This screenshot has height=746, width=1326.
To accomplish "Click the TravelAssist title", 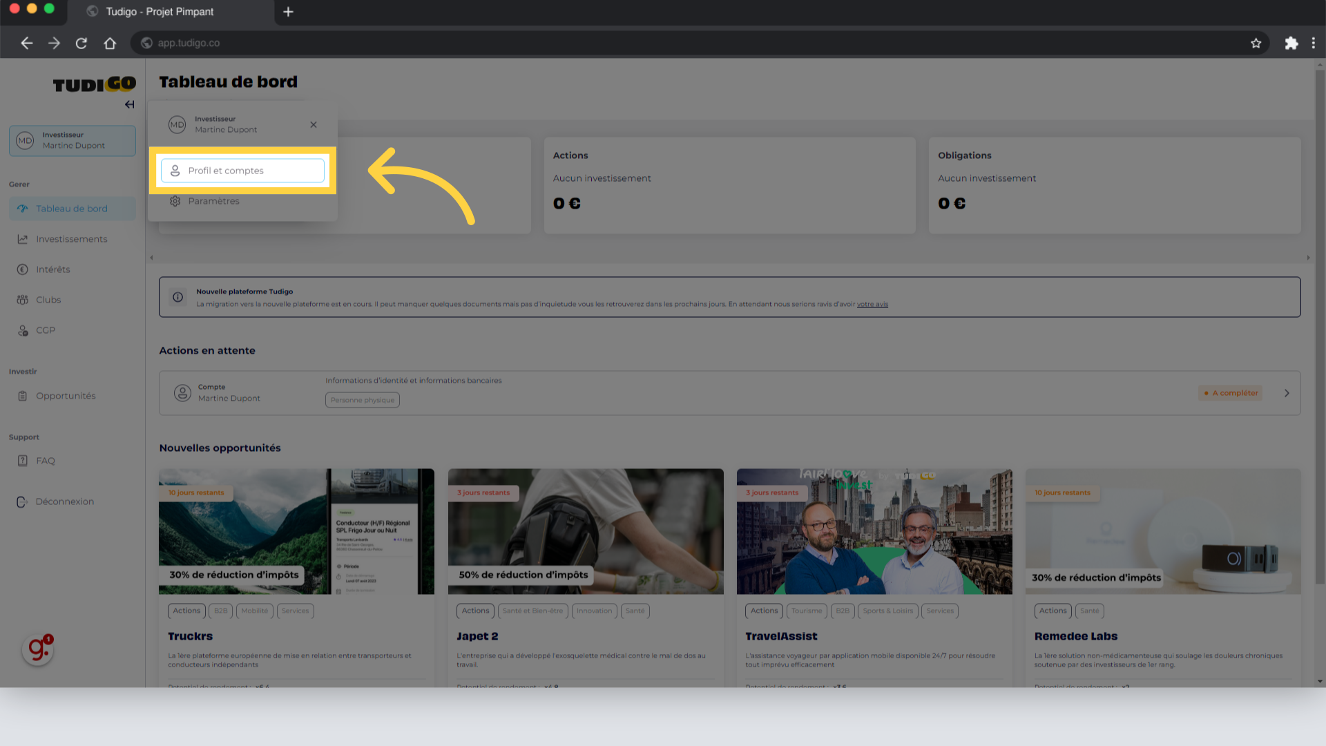I will coord(781,636).
